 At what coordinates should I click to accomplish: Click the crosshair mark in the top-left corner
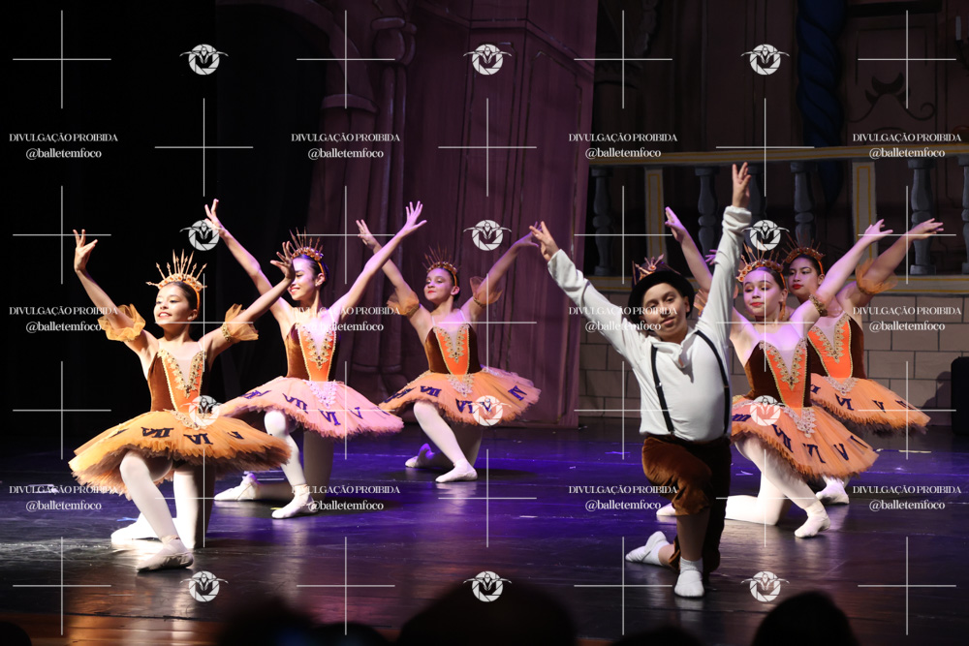pyautogui.click(x=62, y=59)
